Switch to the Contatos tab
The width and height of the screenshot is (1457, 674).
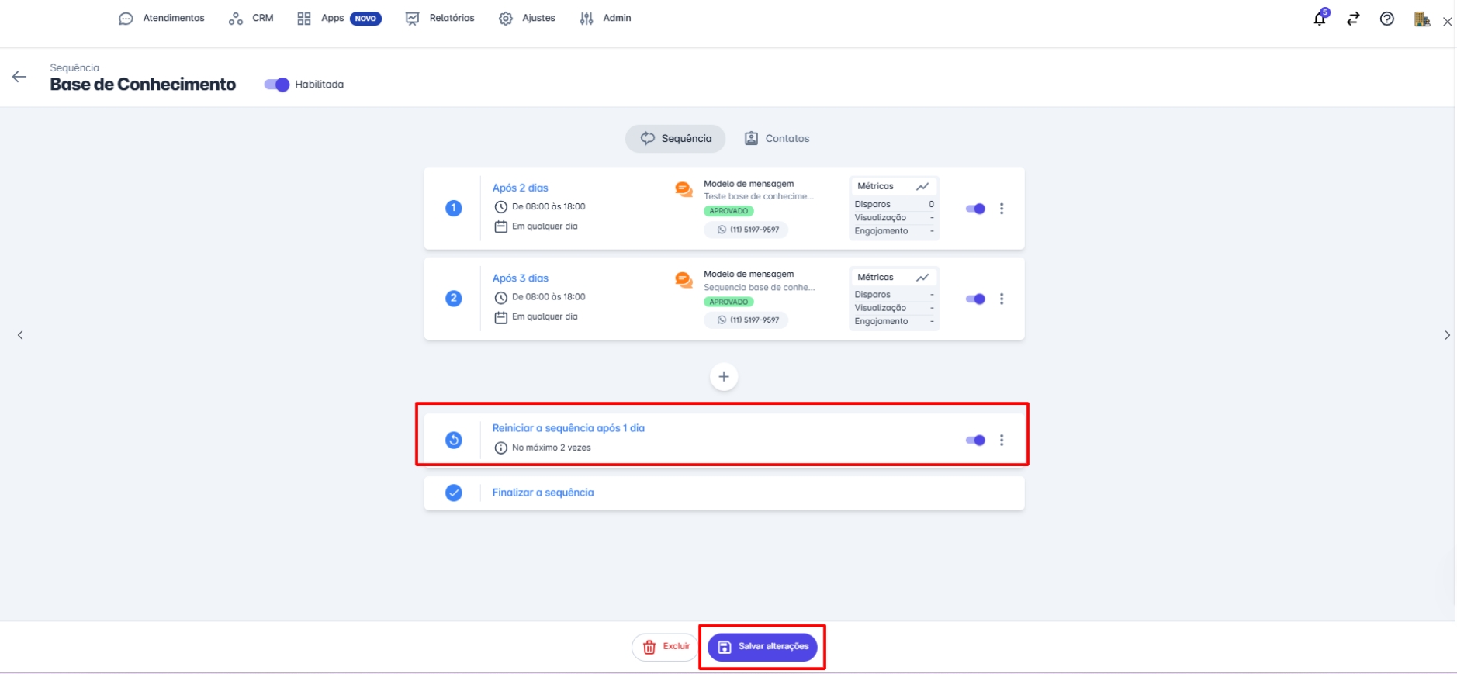pyautogui.click(x=777, y=139)
